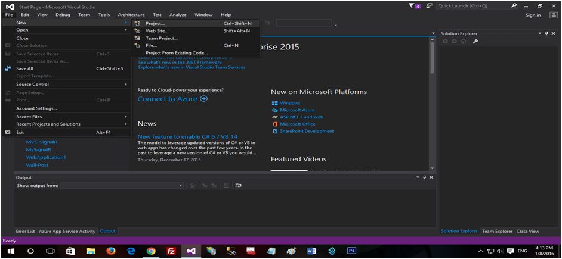Open New feature to enable C# 6 / VB 14
The width and height of the screenshot is (562, 259).
pos(187,137)
